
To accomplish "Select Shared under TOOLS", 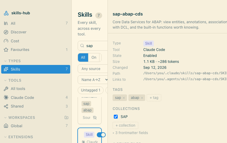I will (36, 106).
